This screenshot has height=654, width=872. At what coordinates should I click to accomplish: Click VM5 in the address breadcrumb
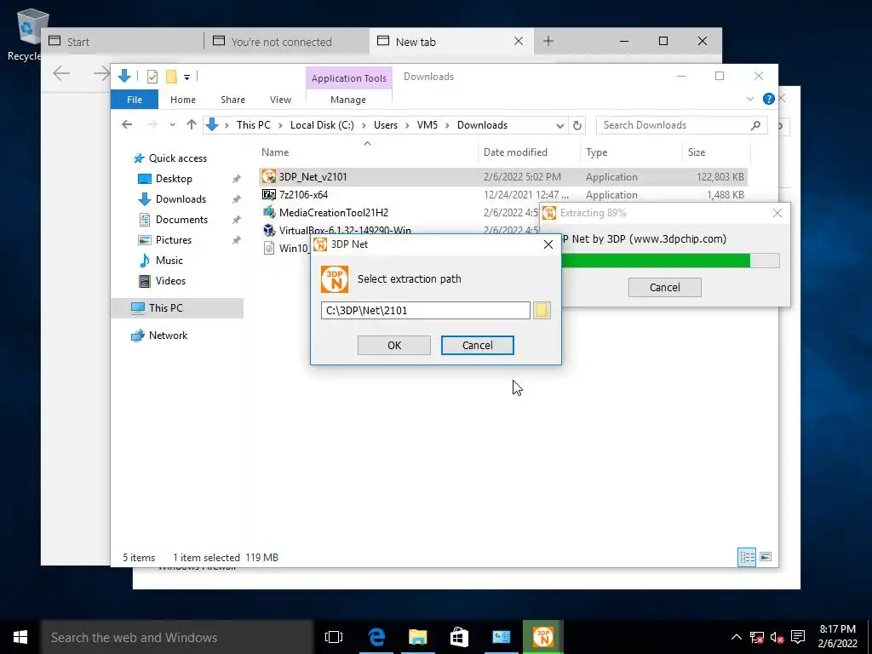point(427,125)
